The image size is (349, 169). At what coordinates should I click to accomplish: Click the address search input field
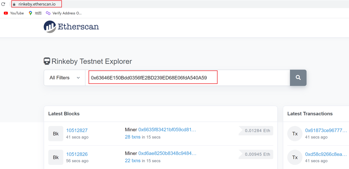click(188, 78)
